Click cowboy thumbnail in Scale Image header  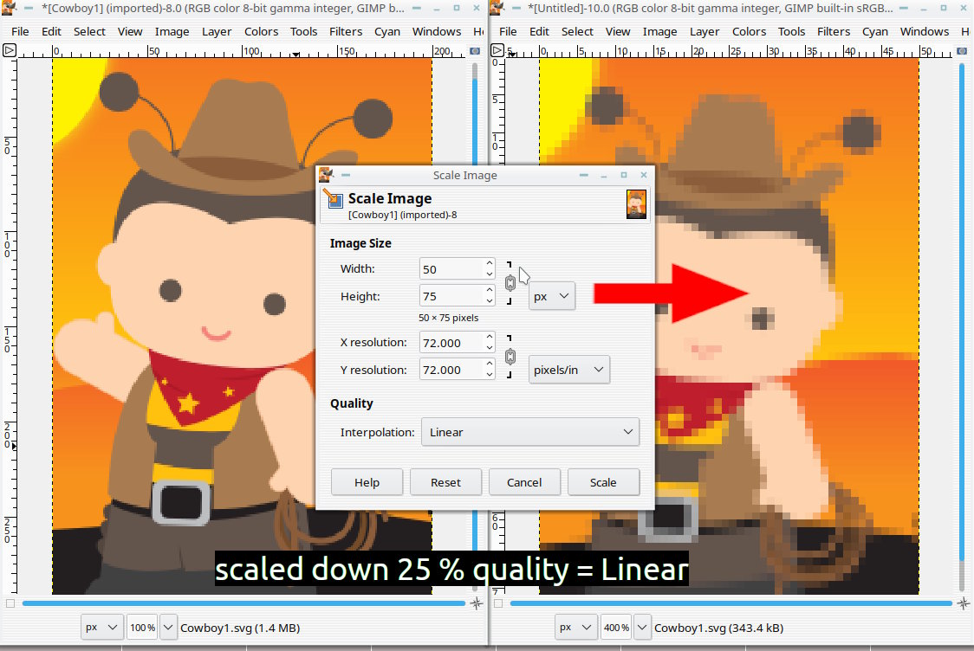pyautogui.click(x=636, y=204)
